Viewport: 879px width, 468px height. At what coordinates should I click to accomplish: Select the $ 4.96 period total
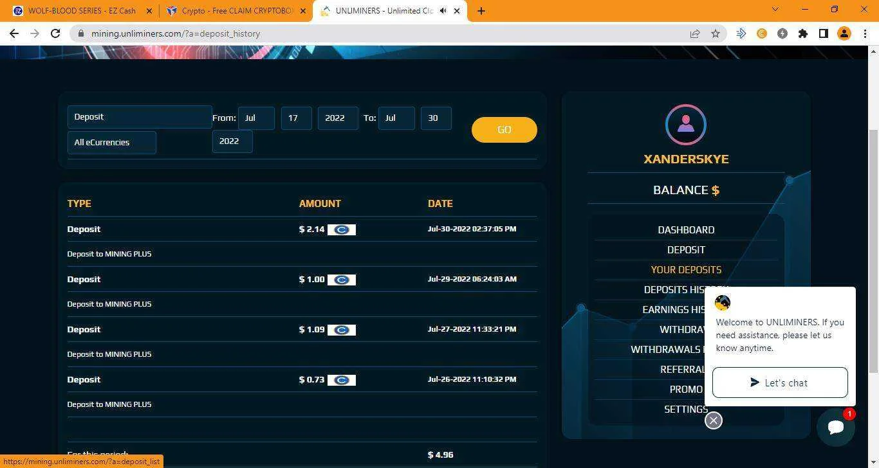click(x=440, y=455)
